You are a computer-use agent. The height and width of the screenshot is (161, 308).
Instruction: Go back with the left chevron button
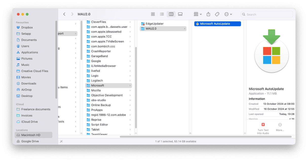(x=64, y=14)
